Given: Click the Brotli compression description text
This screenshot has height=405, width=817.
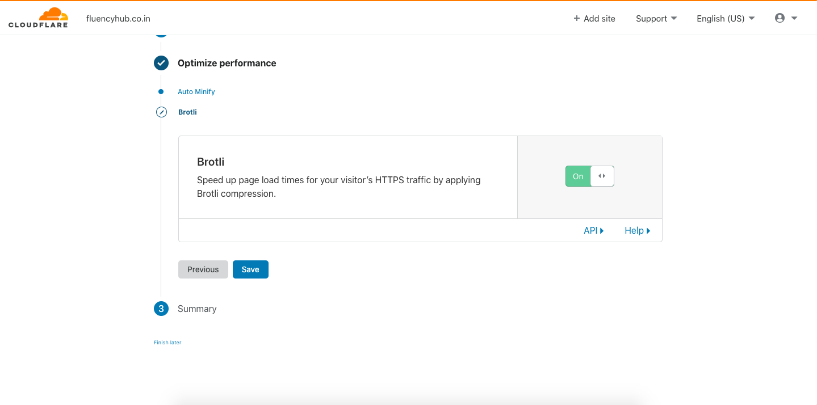Looking at the screenshot, I should pyautogui.click(x=339, y=187).
